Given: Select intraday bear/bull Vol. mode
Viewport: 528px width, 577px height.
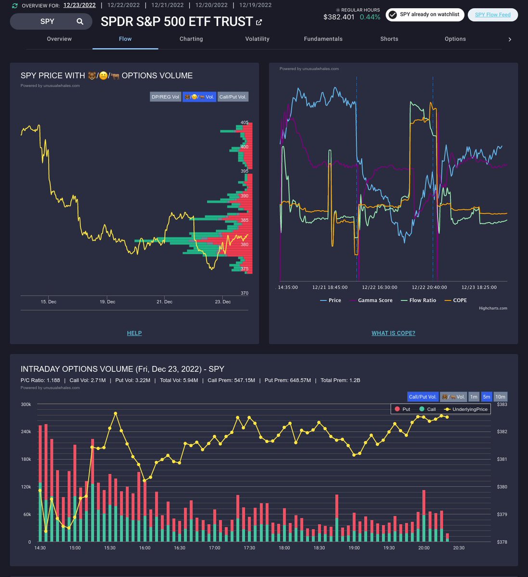Looking at the screenshot, I should [x=453, y=397].
